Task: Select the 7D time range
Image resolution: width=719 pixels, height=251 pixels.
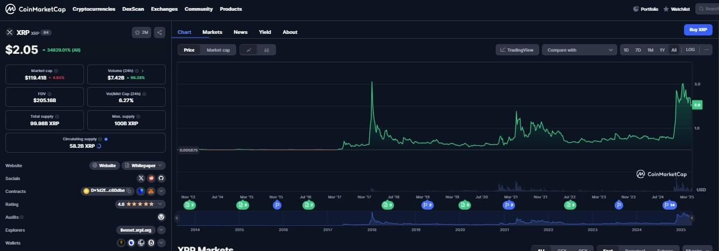Action: [638, 50]
